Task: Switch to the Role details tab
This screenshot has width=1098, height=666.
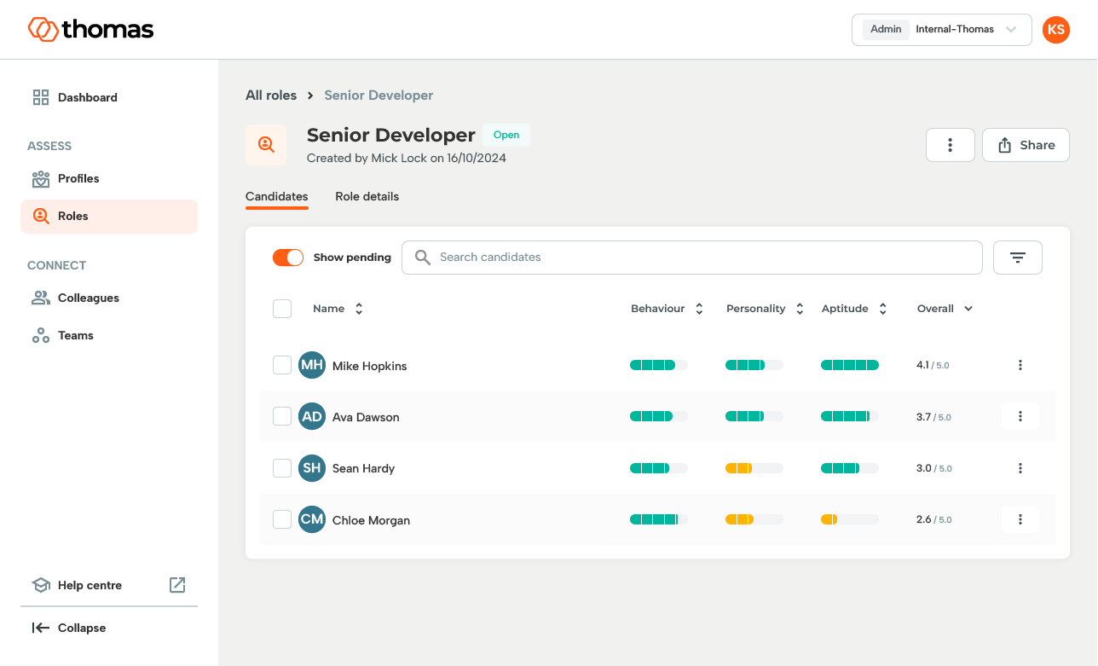Action: point(367,196)
